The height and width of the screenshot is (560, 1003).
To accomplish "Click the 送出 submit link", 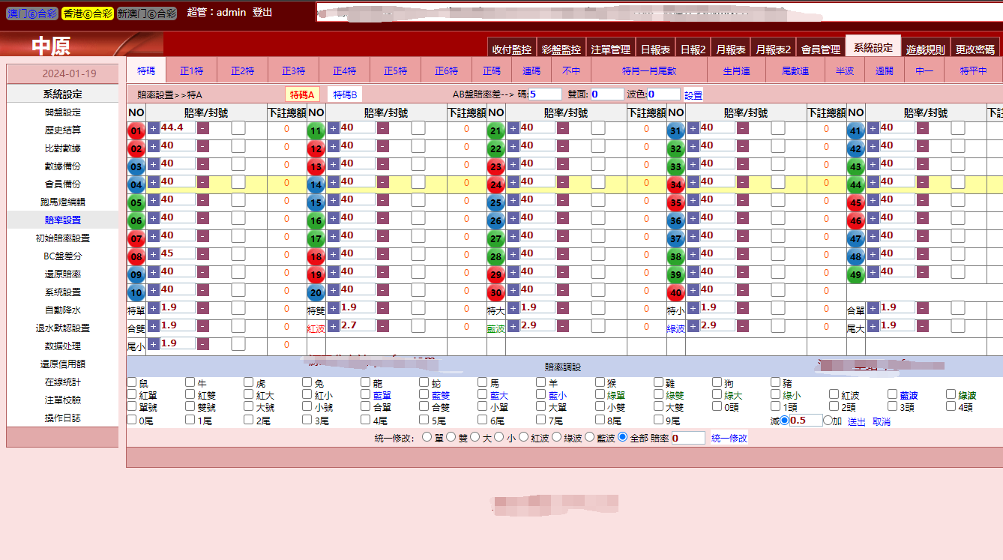I will click(x=856, y=422).
